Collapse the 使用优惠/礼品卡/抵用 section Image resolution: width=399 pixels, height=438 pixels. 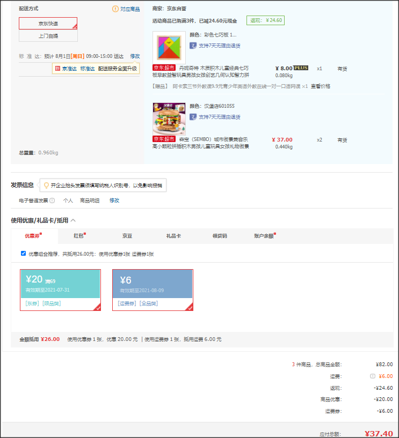pos(74,220)
